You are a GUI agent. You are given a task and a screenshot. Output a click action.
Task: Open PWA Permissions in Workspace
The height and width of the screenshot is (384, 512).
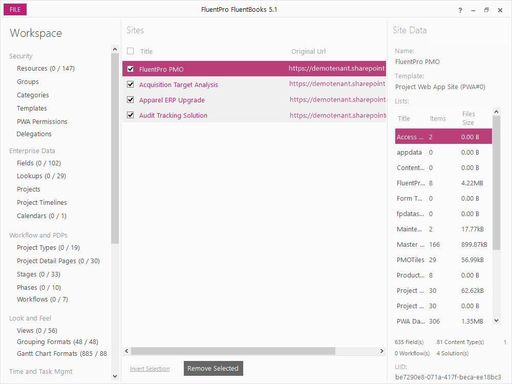[x=42, y=121]
